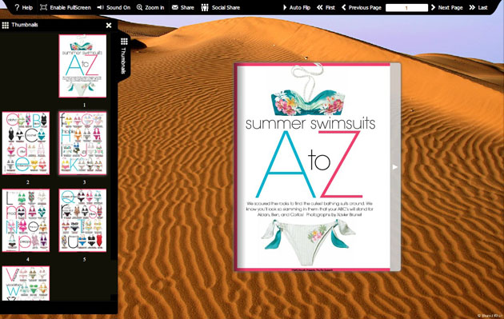504x319 pixels.
Task: Click the Zoom In magnifier
Action: (139, 7)
